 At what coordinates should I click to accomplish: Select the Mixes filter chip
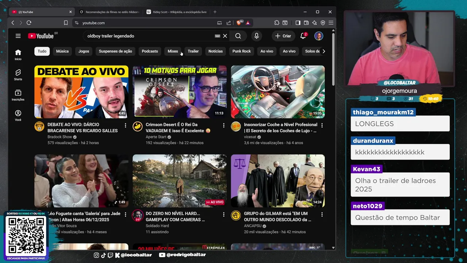pyautogui.click(x=173, y=51)
